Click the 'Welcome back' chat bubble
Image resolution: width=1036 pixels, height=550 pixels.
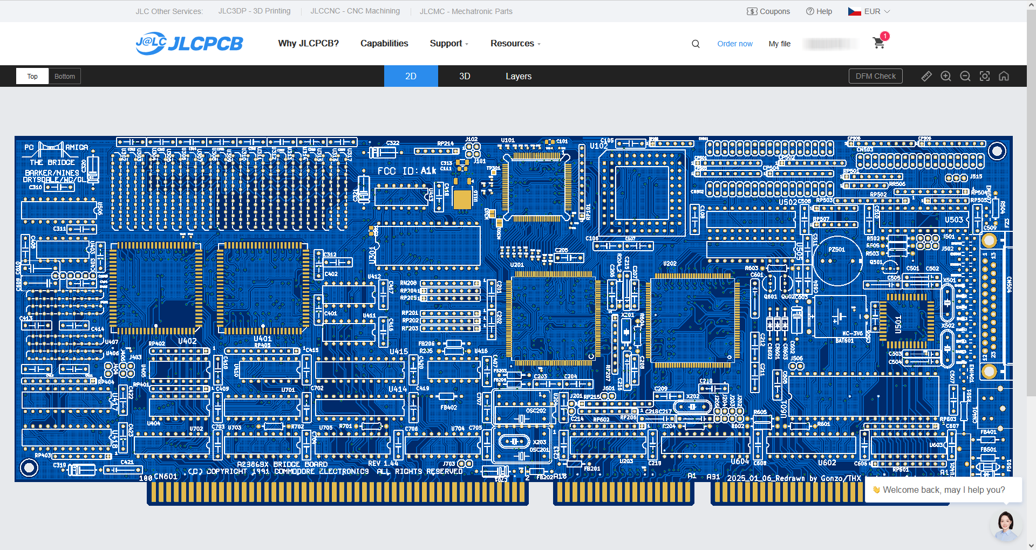coord(943,490)
